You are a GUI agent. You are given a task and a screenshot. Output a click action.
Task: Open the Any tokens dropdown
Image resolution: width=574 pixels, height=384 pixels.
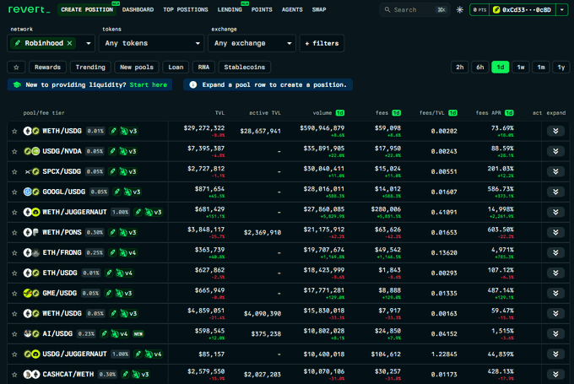point(151,43)
